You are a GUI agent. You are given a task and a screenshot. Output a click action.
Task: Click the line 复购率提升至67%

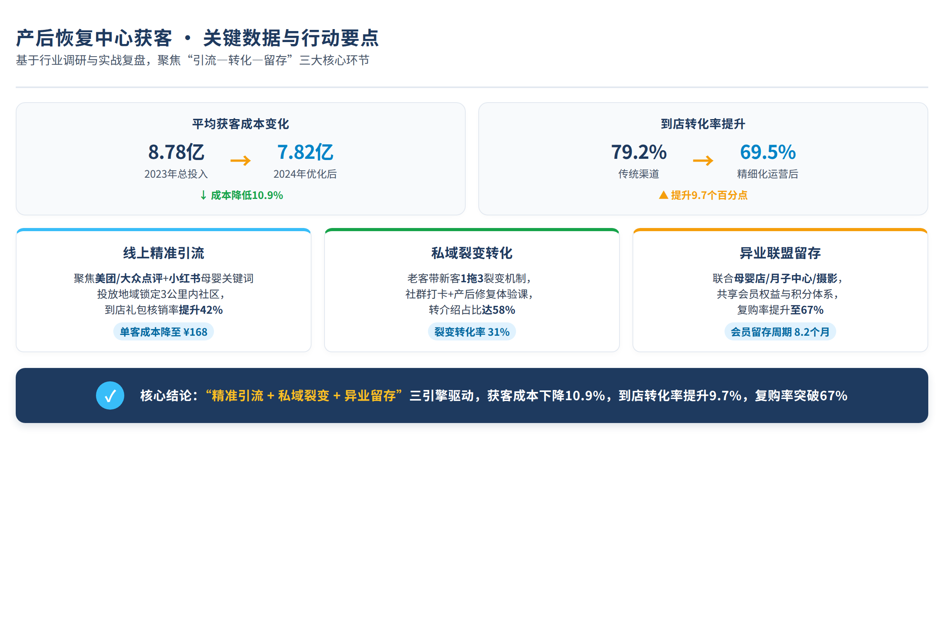click(780, 310)
